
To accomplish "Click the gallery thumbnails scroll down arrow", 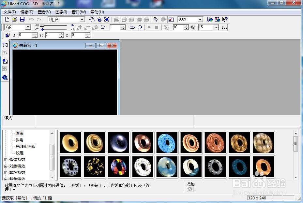I will pyautogui.click(x=295, y=177).
